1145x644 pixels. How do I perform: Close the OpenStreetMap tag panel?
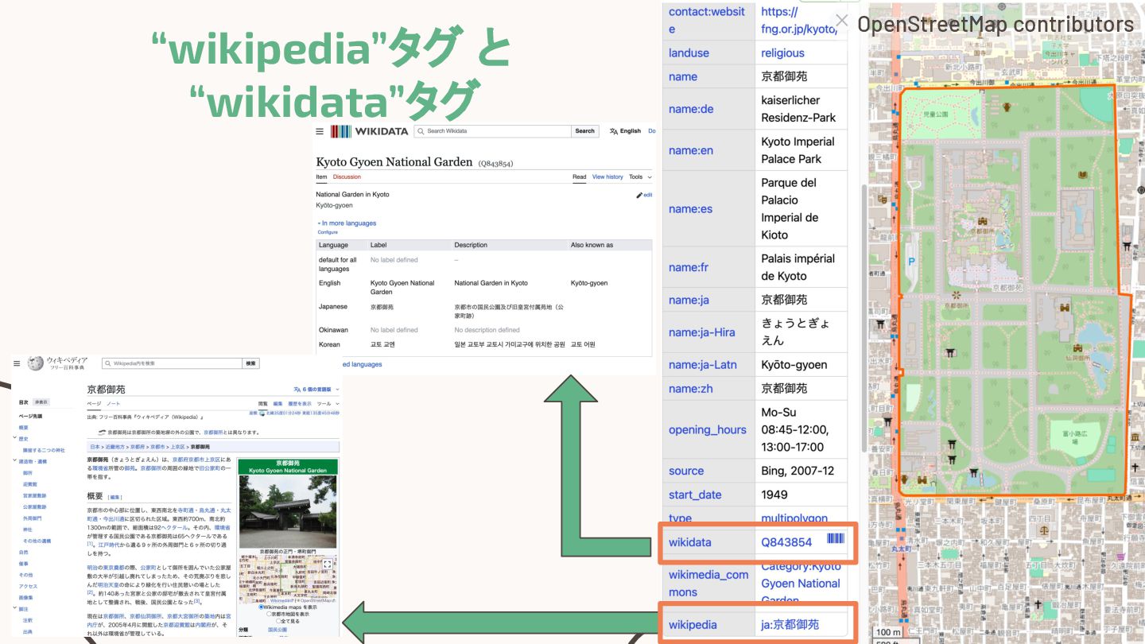click(841, 21)
